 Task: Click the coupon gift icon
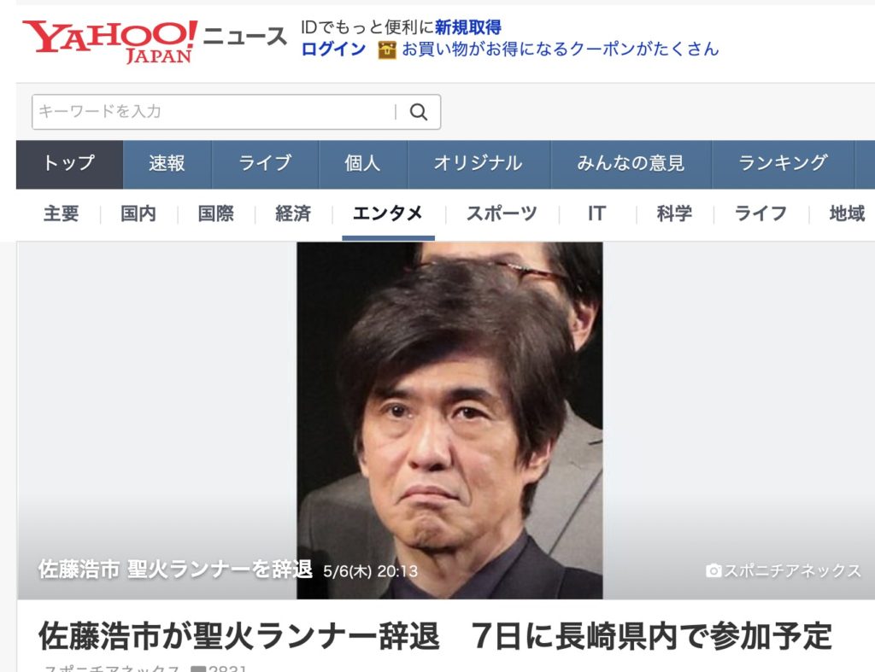387,50
